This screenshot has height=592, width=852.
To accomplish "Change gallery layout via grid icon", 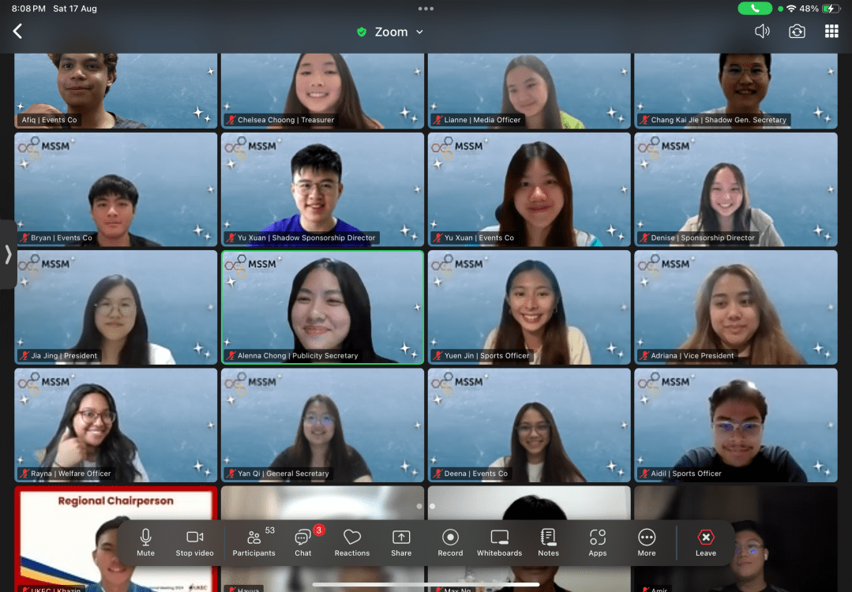I will pyautogui.click(x=831, y=32).
